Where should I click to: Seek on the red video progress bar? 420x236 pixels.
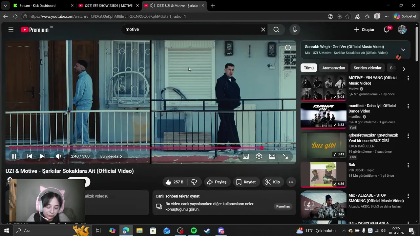pyautogui.click(x=151, y=148)
